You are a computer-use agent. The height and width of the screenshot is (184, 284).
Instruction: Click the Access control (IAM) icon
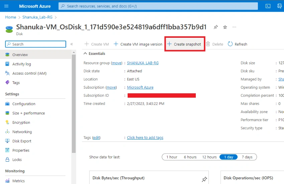pyautogui.click(x=7, y=73)
